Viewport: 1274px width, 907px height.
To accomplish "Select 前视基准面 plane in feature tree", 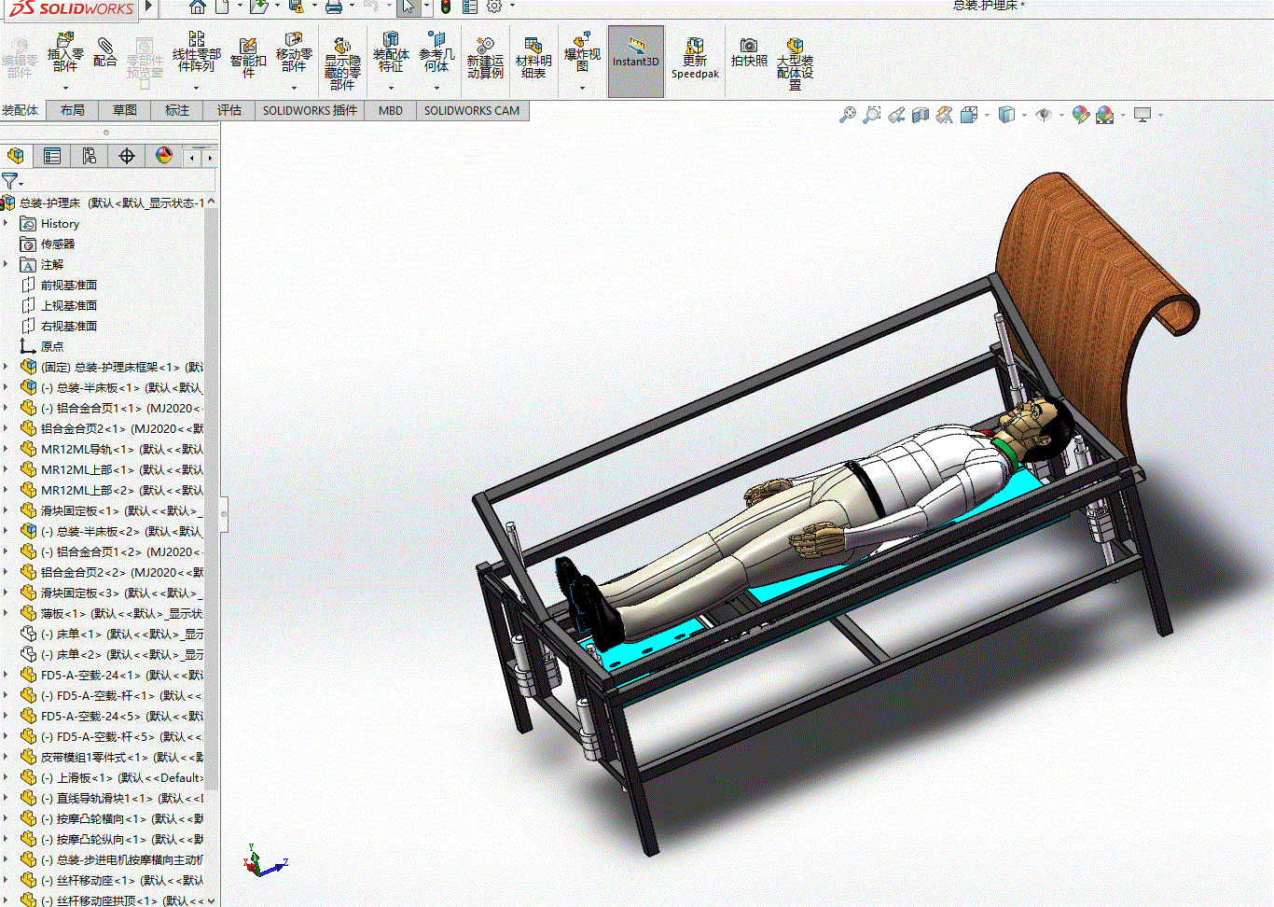I will coord(68,286).
